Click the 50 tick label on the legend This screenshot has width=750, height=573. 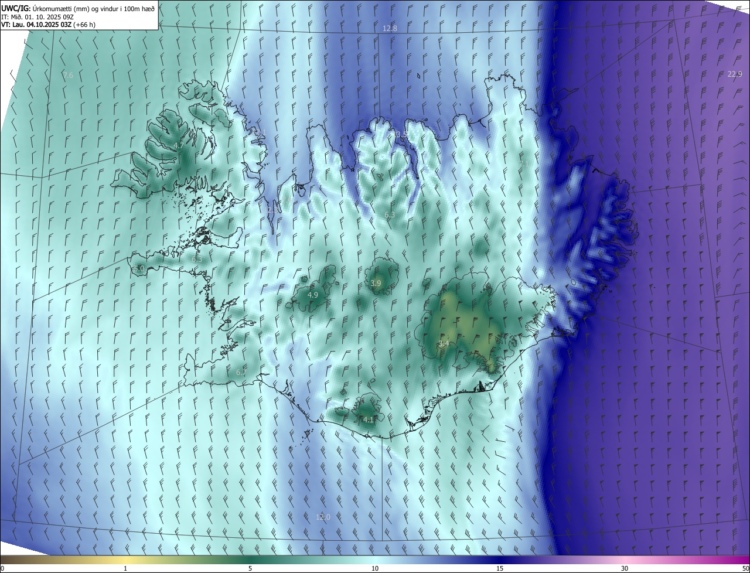(x=745, y=568)
